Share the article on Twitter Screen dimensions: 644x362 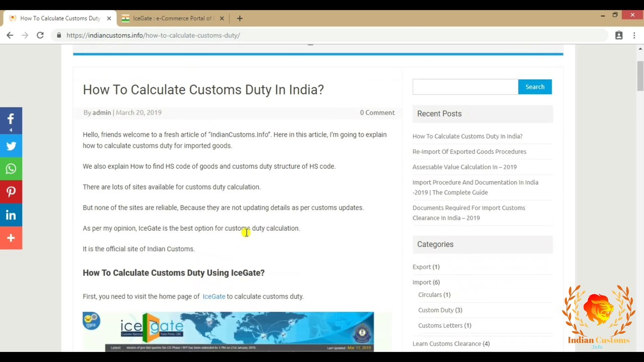tap(11, 146)
